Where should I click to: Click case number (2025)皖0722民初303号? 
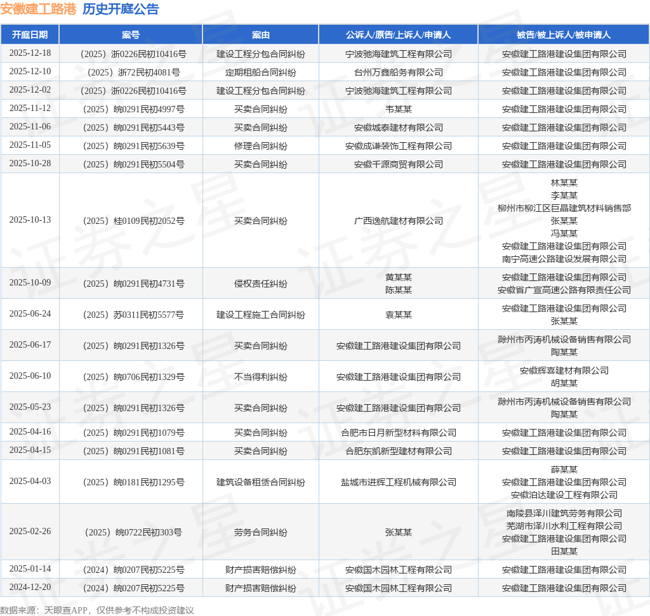coord(133,532)
